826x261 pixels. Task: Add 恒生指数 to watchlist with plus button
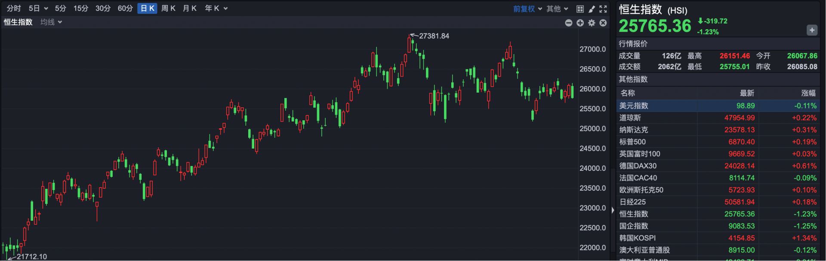coord(812,30)
